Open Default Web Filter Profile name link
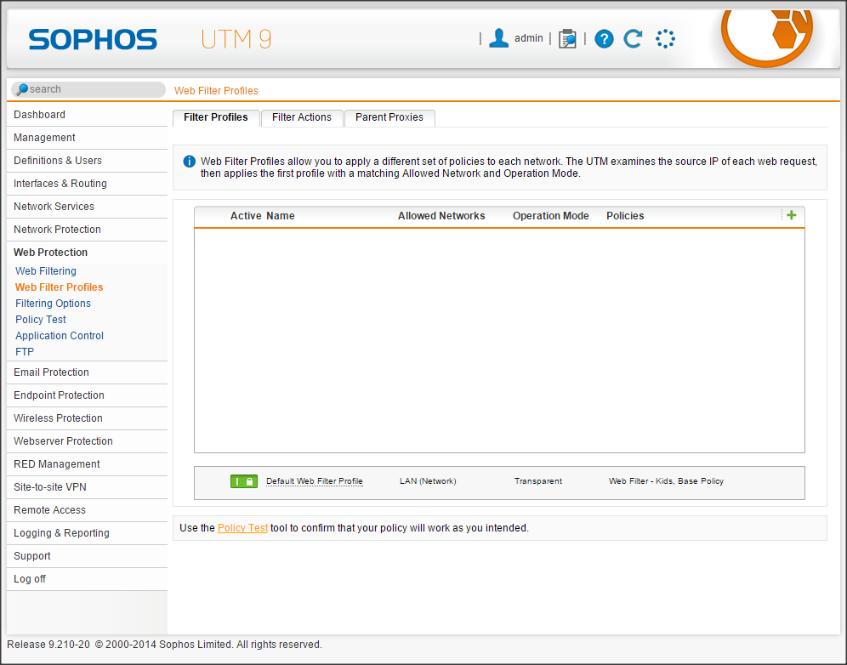 [x=314, y=481]
